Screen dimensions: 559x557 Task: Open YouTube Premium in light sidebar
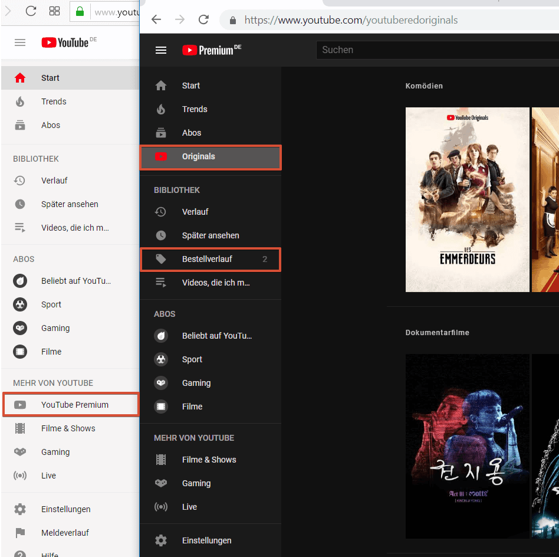pyautogui.click(x=71, y=405)
